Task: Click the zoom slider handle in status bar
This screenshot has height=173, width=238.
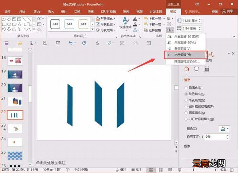Action: [x=193, y=170]
